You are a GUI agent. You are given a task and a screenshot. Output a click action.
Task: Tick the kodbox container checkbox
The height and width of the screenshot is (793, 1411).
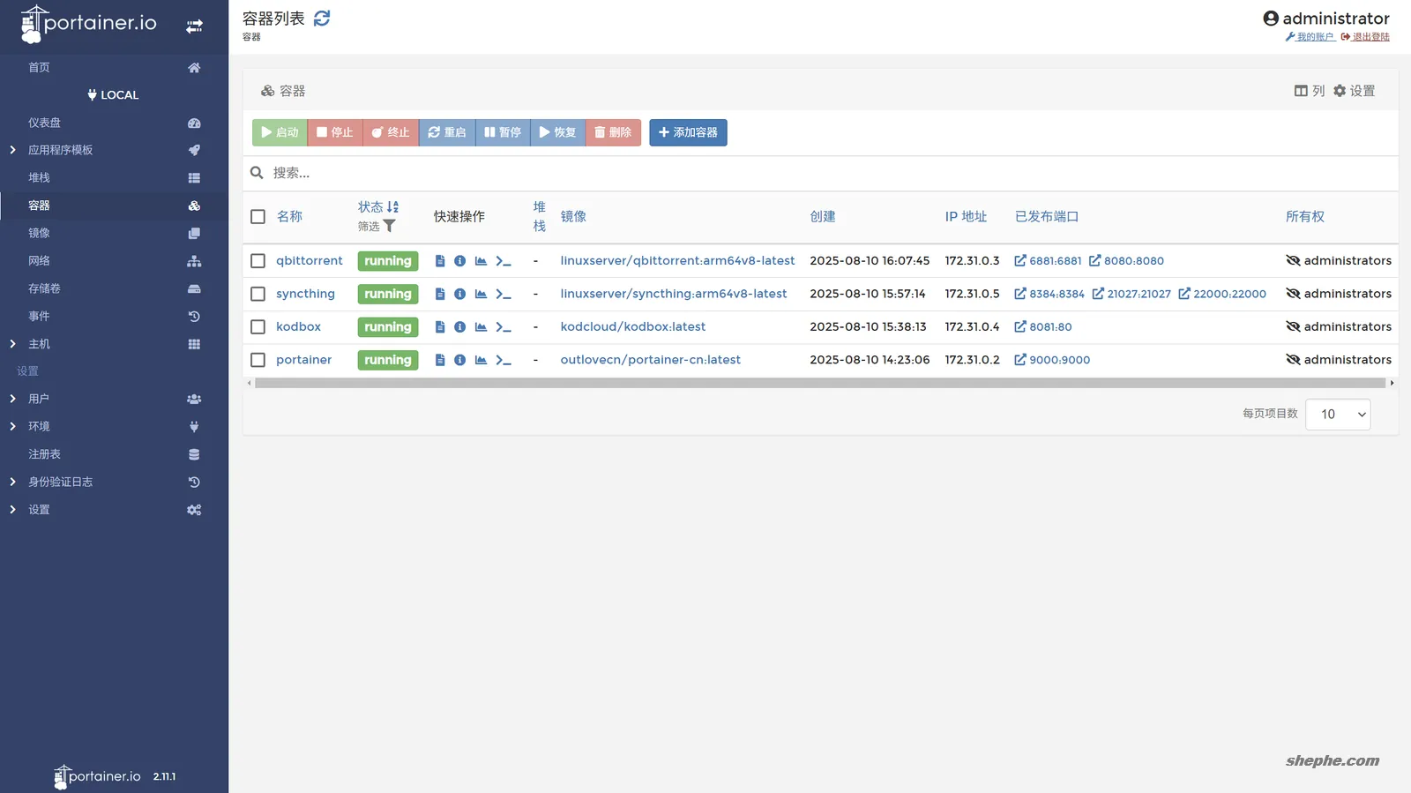pyautogui.click(x=258, y=327)
